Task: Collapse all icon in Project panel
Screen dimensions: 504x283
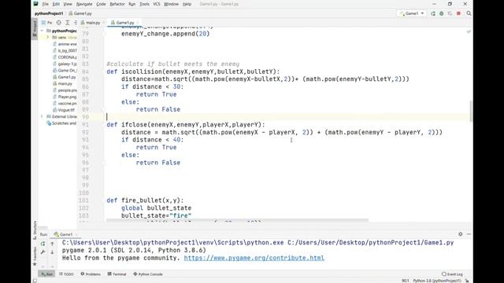Action: click(x=76, y=23)
